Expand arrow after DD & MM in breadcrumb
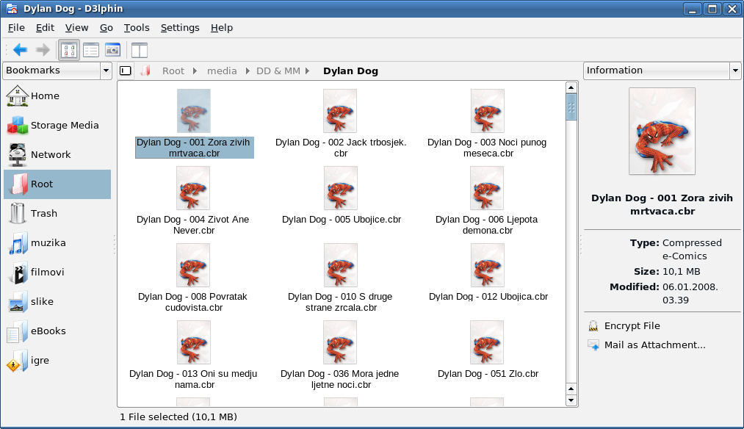This screenshot has width=744, height=429. [308, 71]
